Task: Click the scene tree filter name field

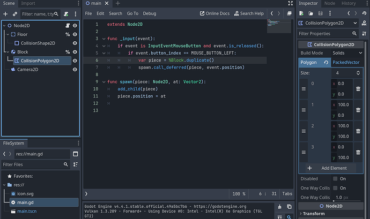Action: [40, 14]
